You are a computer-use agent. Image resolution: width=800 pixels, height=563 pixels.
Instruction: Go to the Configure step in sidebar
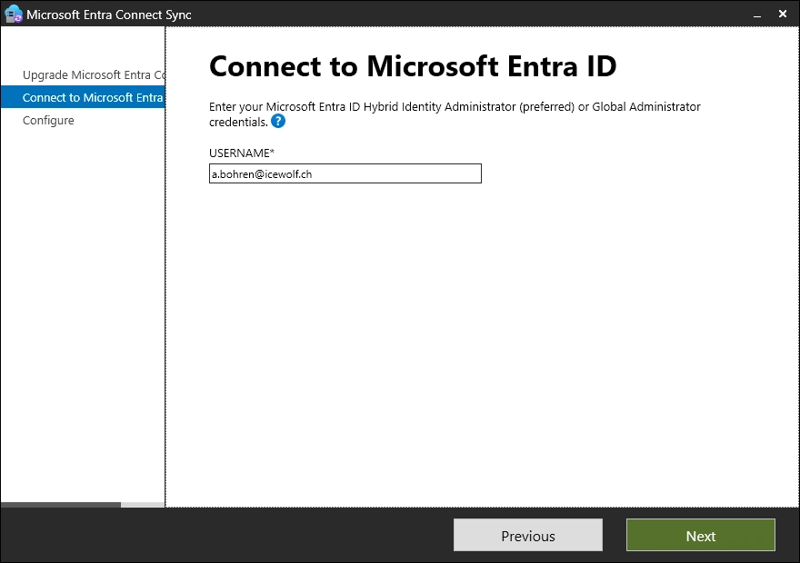click(x=48, y=120)
